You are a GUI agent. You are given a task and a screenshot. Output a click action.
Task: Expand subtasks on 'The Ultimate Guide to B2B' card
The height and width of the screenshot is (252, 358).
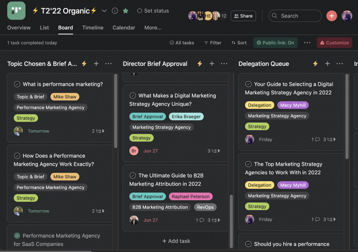click(214, 220)
